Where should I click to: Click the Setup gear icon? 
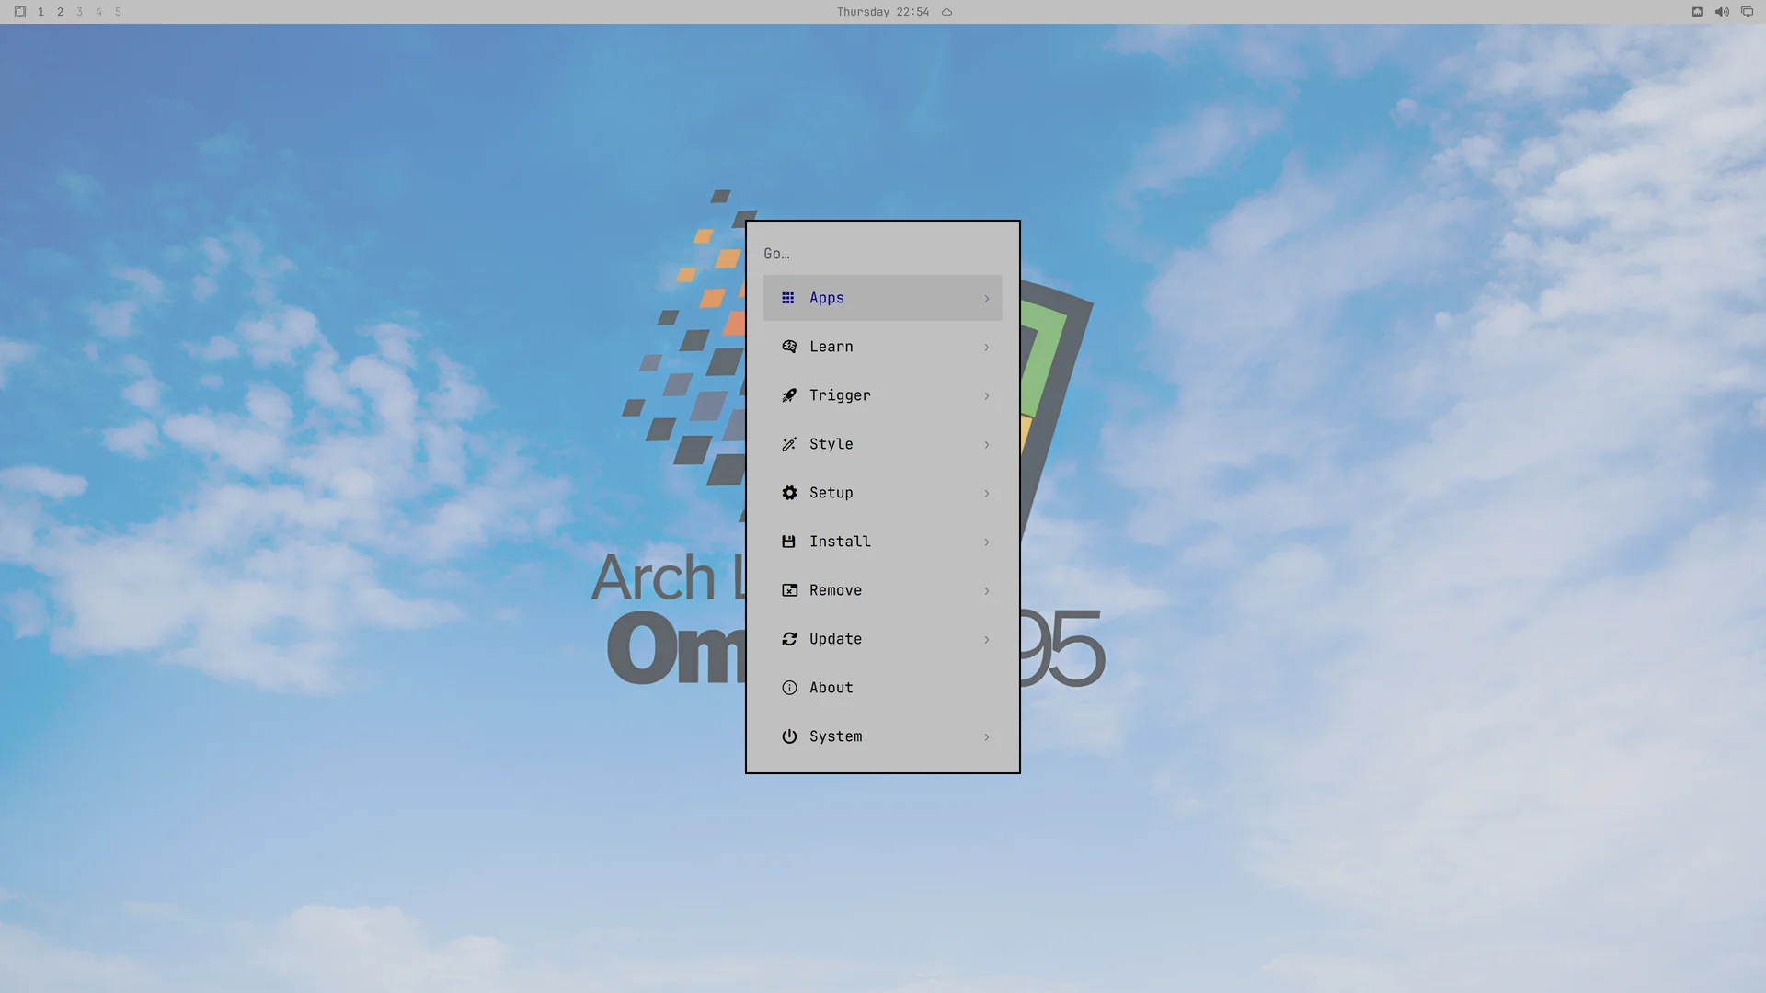(789, 493)
